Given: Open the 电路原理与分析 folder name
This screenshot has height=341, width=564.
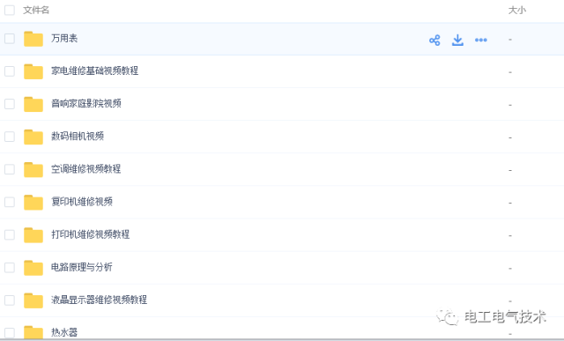Looking at the screenshot, I should tap(82, 267).
